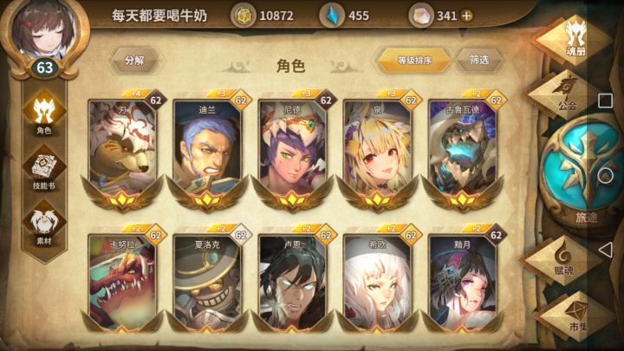The height and width of the screenshot is (351, 624).
Task: Select the 迪兰 character card
Action: (x=207, y=152)
